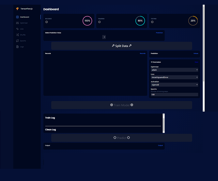Image resolution: width=218 pixels, height=181 pixels.
Task: Click the Train Log panel scrollbar down arrow
Action: pos(163,132)
